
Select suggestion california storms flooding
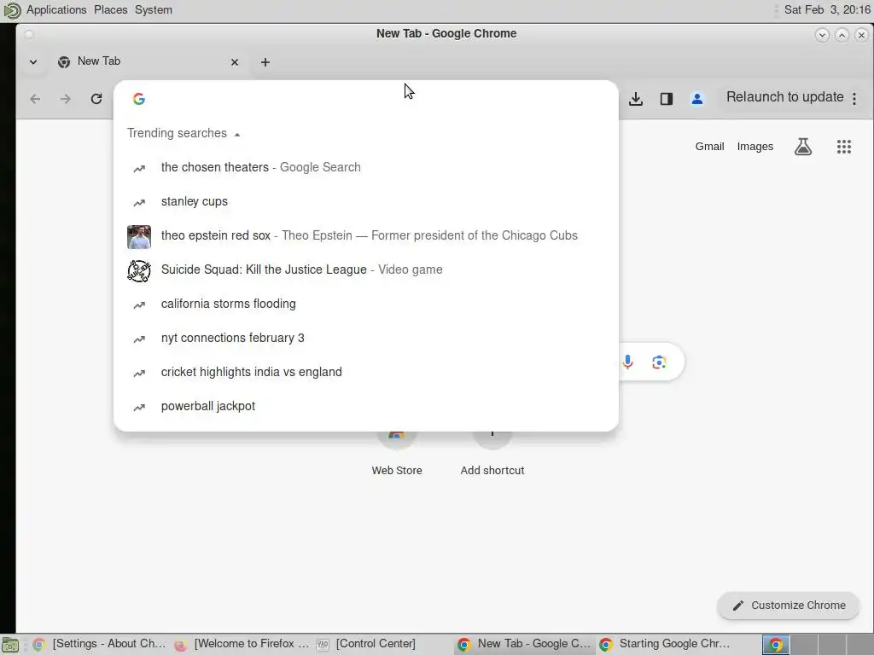365,304
